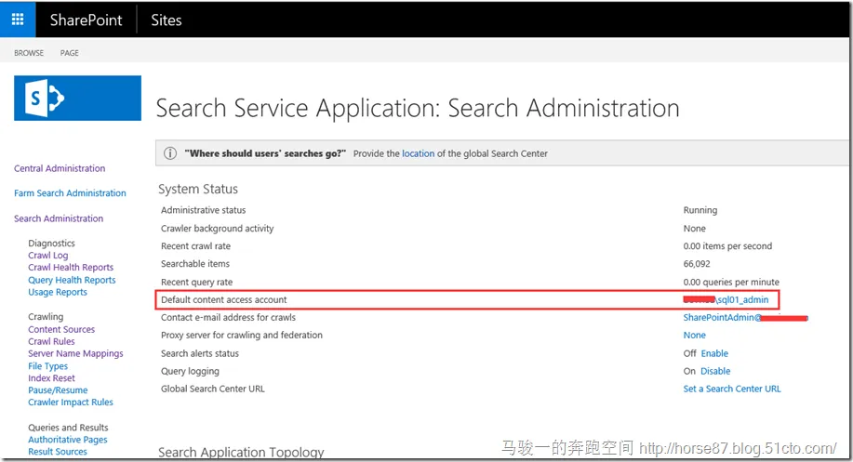The image size is (853, 462).
Task: Open Result Sources
Action: (58, 452)
